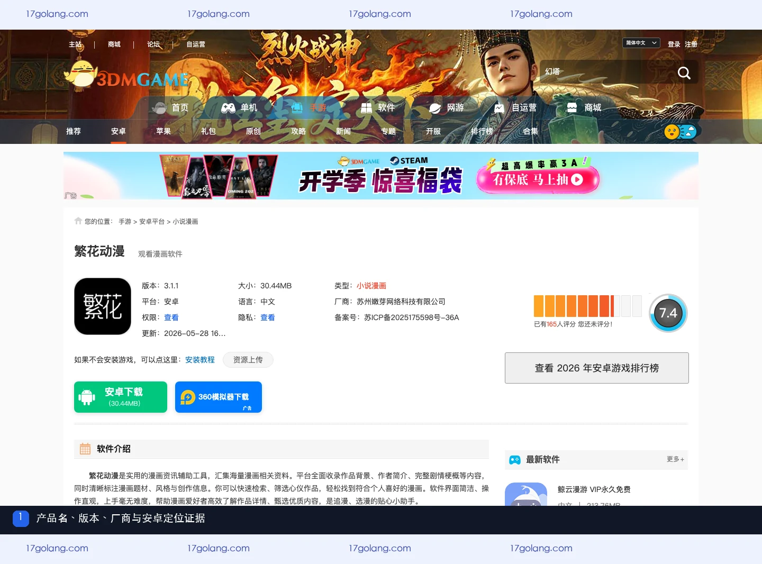The image size is (762, 564).
Task: Click the 最新软件 gamepad icon
Action: coord(515,460)
